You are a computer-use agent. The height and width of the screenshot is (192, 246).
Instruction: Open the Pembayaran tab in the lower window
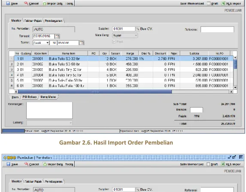point(54,182)
